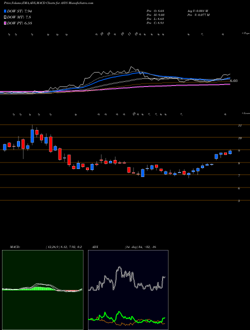Click the 'Pre H: 9.03' value
This screenshot has width=250, height=330.
[155, 14]
